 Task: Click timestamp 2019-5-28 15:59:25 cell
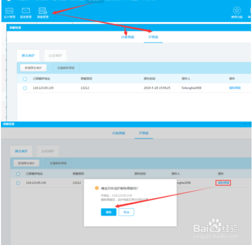point(157,88)
